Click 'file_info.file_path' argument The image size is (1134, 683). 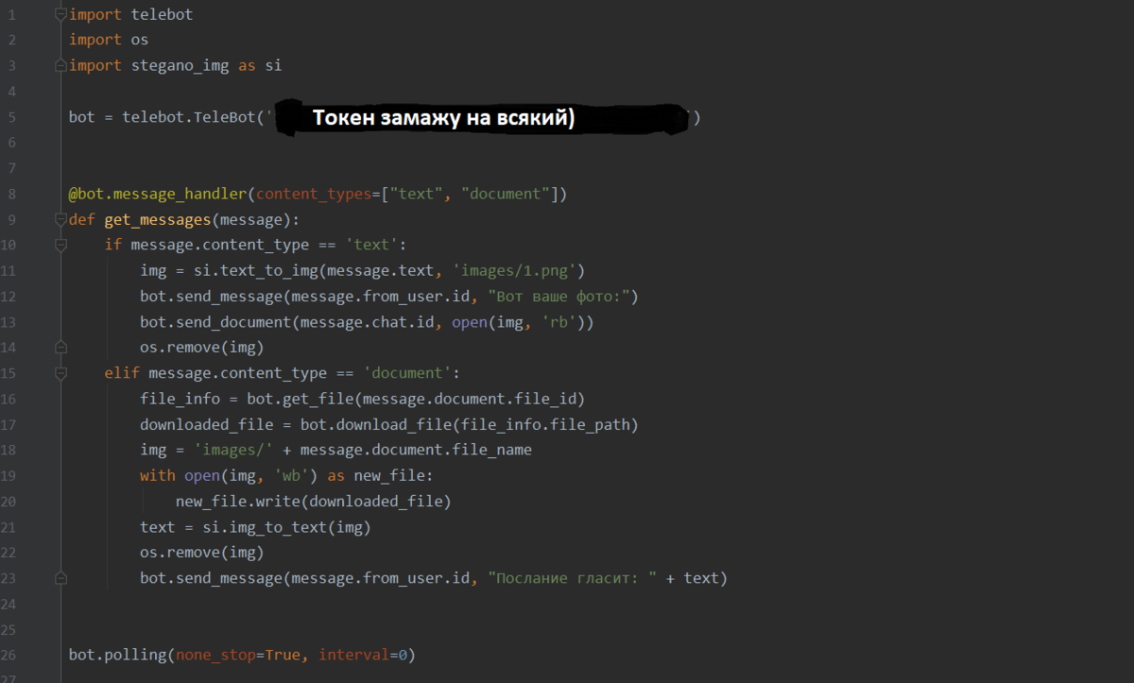point(545,423)
